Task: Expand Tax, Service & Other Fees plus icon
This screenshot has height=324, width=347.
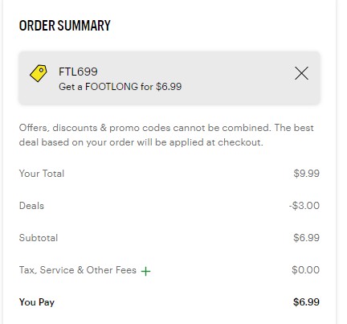Action: tap(145, 271)
